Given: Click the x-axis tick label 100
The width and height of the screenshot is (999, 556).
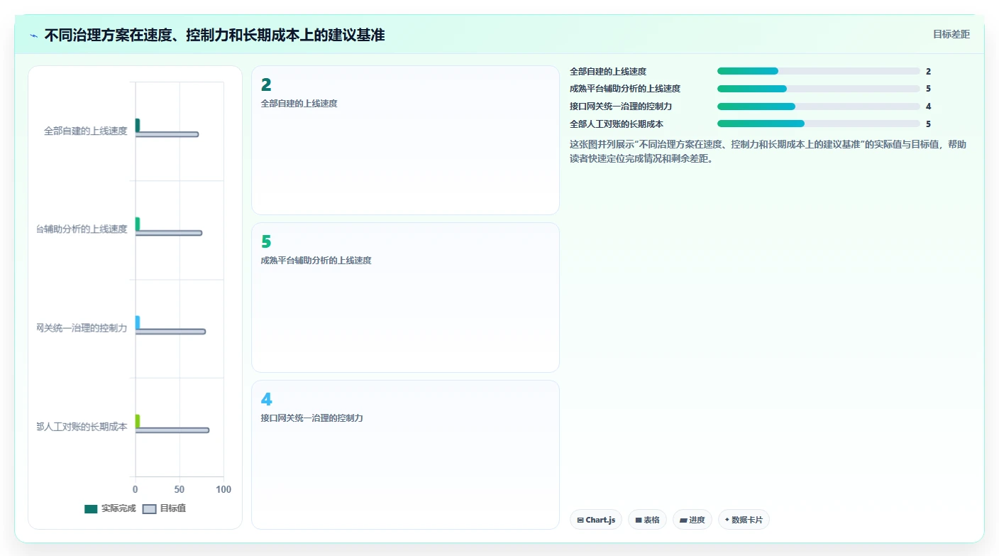Looking at the screenshot, I should [x=223, y=489].
